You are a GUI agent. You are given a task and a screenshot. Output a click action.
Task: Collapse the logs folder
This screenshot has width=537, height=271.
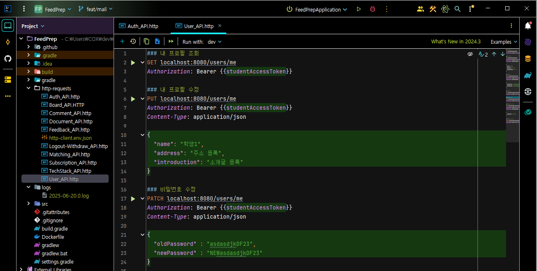(29, 187)
